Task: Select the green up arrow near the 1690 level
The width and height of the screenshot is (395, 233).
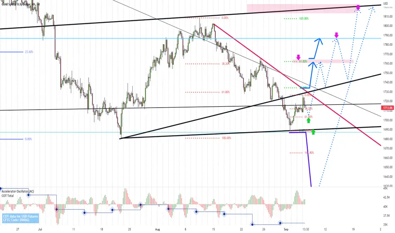Action: pos(313,132)
